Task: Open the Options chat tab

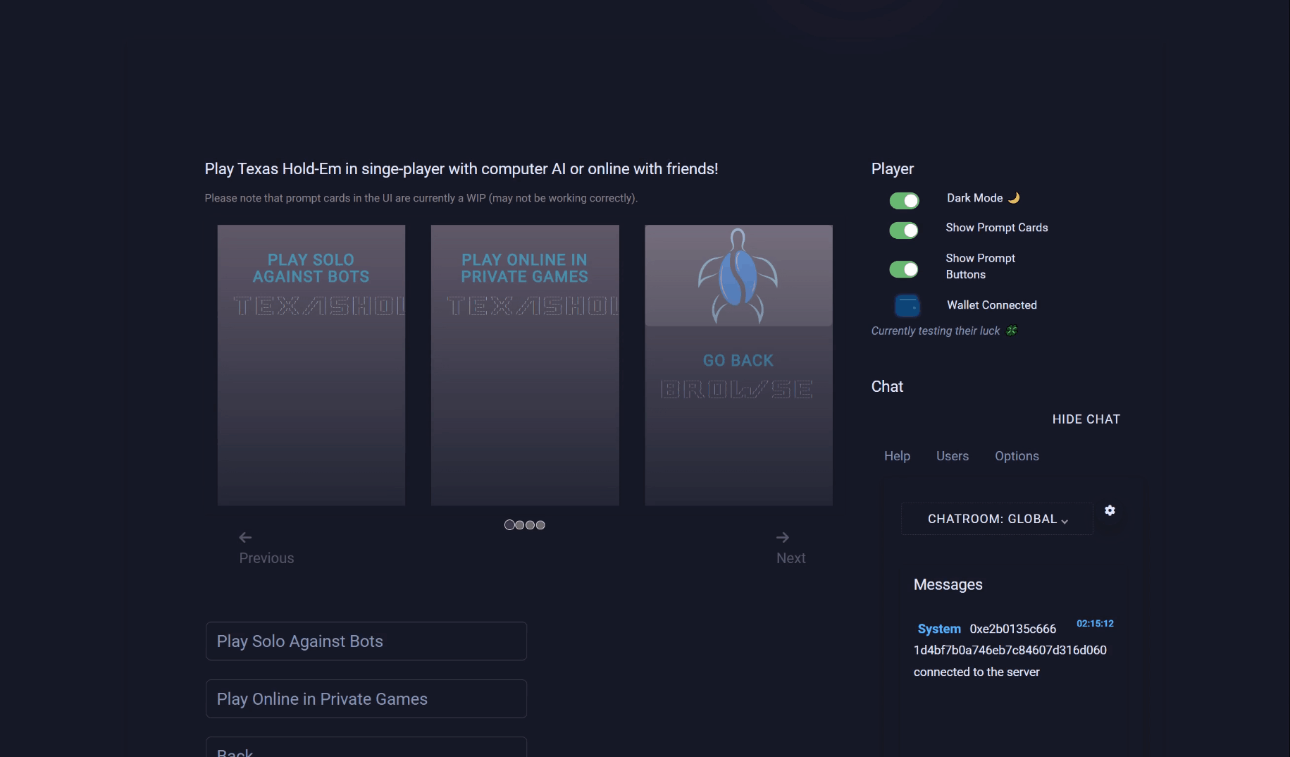Action: coord(1017,456)
